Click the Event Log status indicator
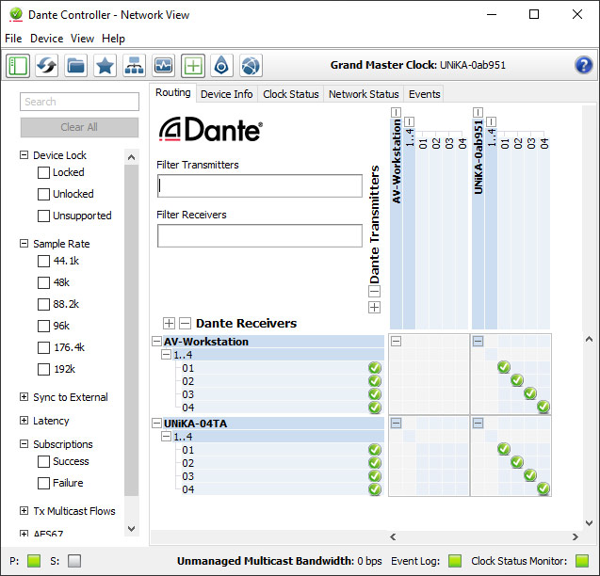This screenshot has width=600, height=576. coord(454,561)
